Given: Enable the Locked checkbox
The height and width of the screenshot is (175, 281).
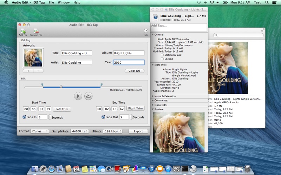Looking at the screenshot, I should point(162,59).
